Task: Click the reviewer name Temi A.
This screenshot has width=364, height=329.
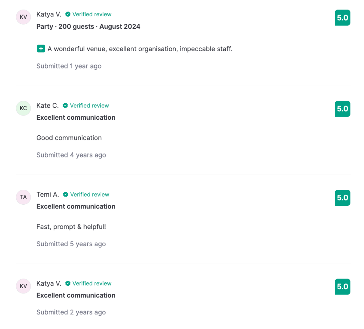Action: [x=48, y=194]
